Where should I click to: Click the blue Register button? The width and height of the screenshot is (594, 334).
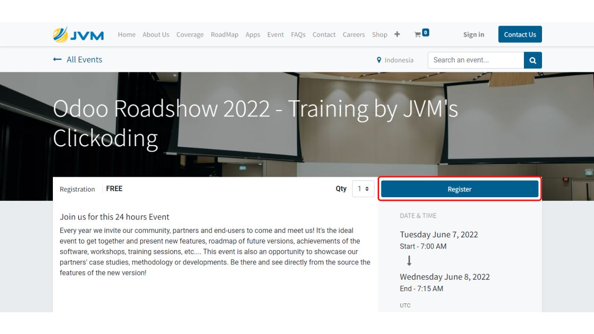459,189
